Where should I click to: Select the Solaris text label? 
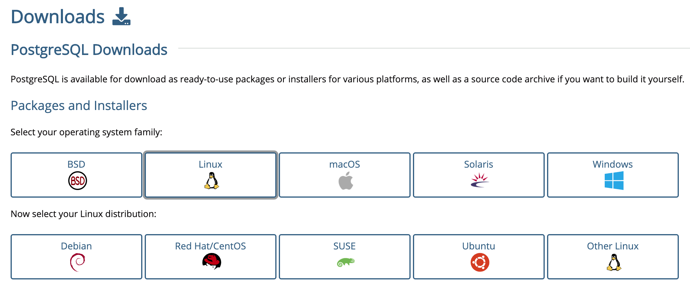479,164
